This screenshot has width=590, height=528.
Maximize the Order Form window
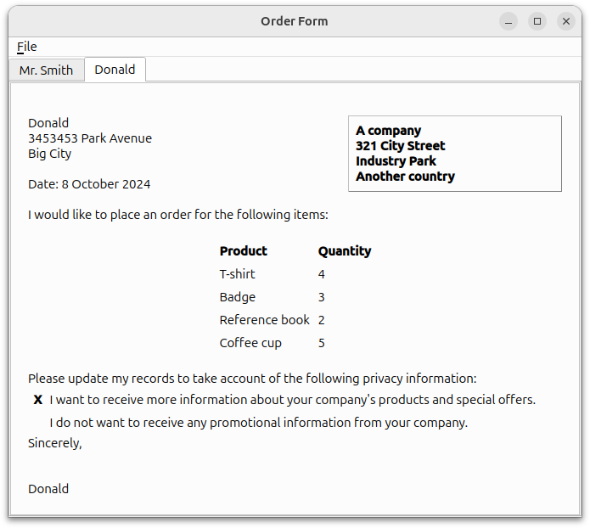click(537, 21)
